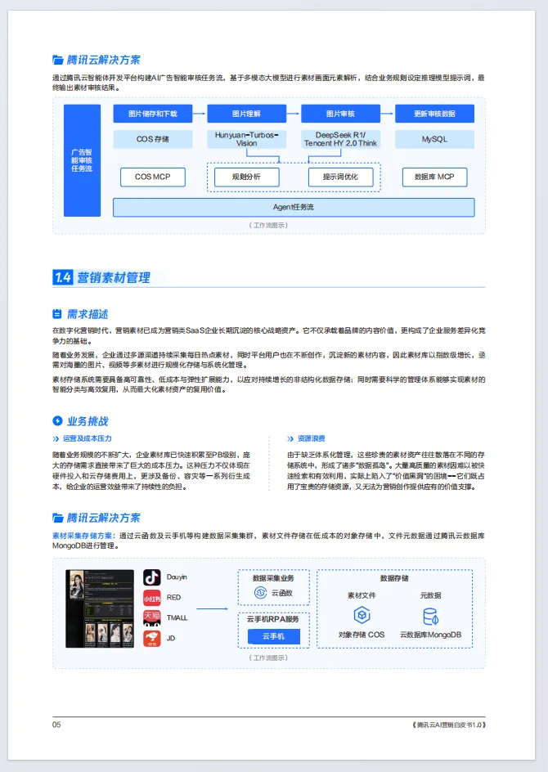Click the 数据存储 heading
Screen dimensions: 548x772
[x=394, y=578]
